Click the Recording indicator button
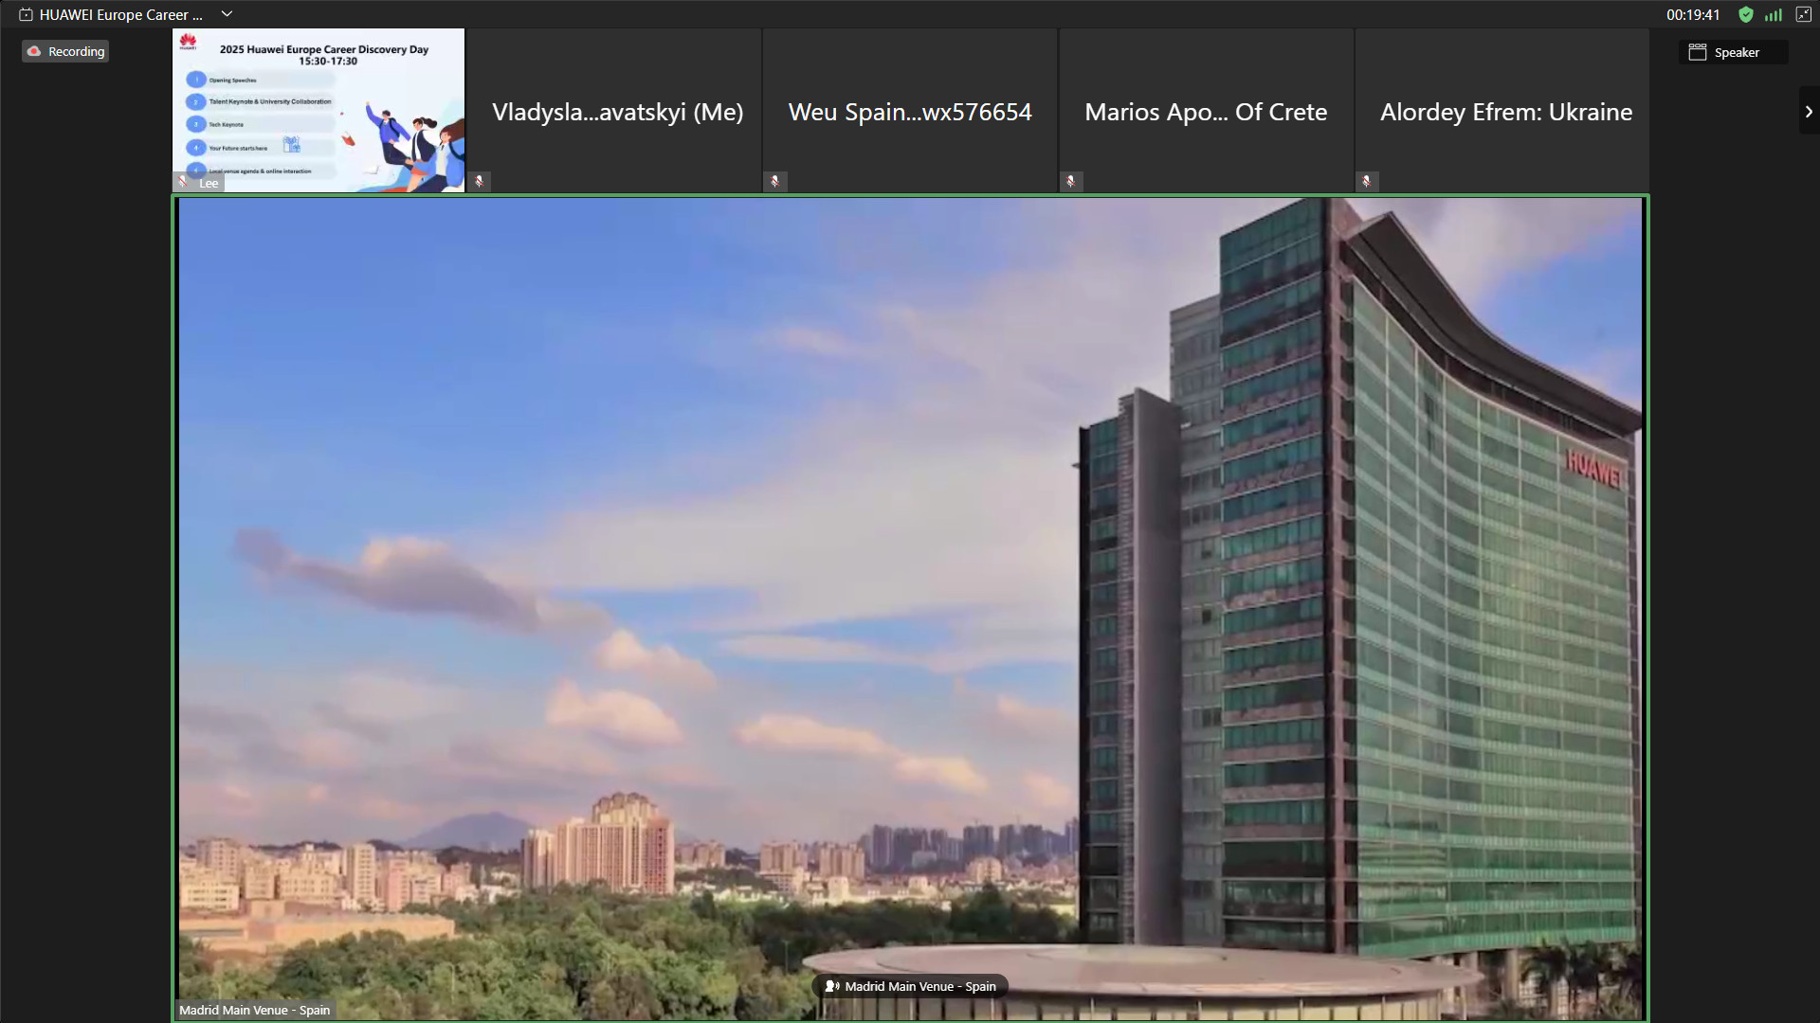 click(65, 52)
